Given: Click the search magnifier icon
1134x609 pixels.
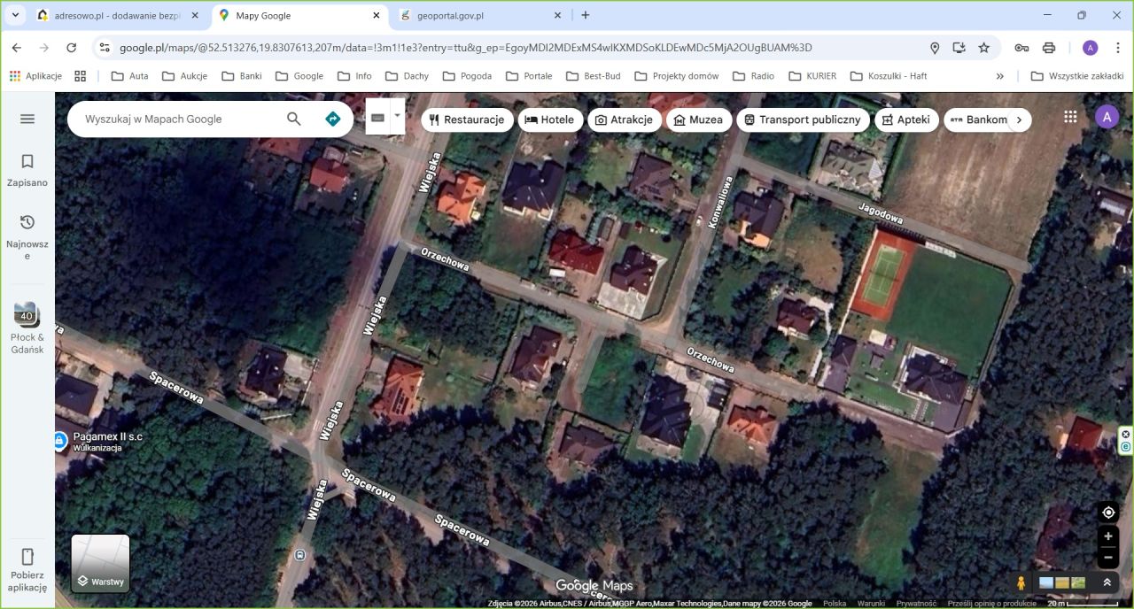Looking at the screenshot, I should click(x=293, y=118).
